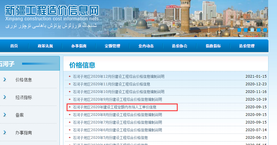Click the date 2020-06-15
This screenshot has height=145, width=277.
pyautogui.click(x=256, y=138)
